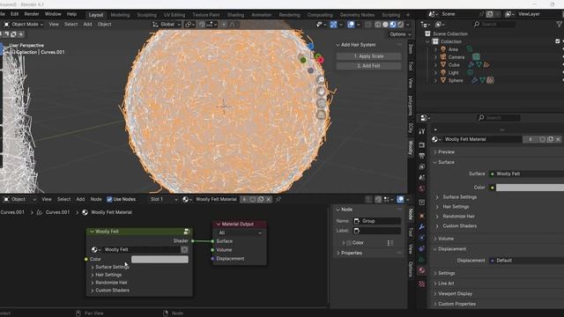Image resolution: width=564 pixels, height=317 pixels.
Task: Toggle X-Ray in the viewport header
Action: 368,25
